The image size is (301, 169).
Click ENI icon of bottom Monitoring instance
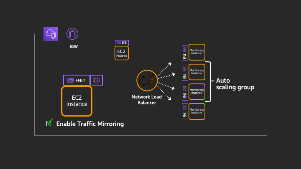click(185, 111)
